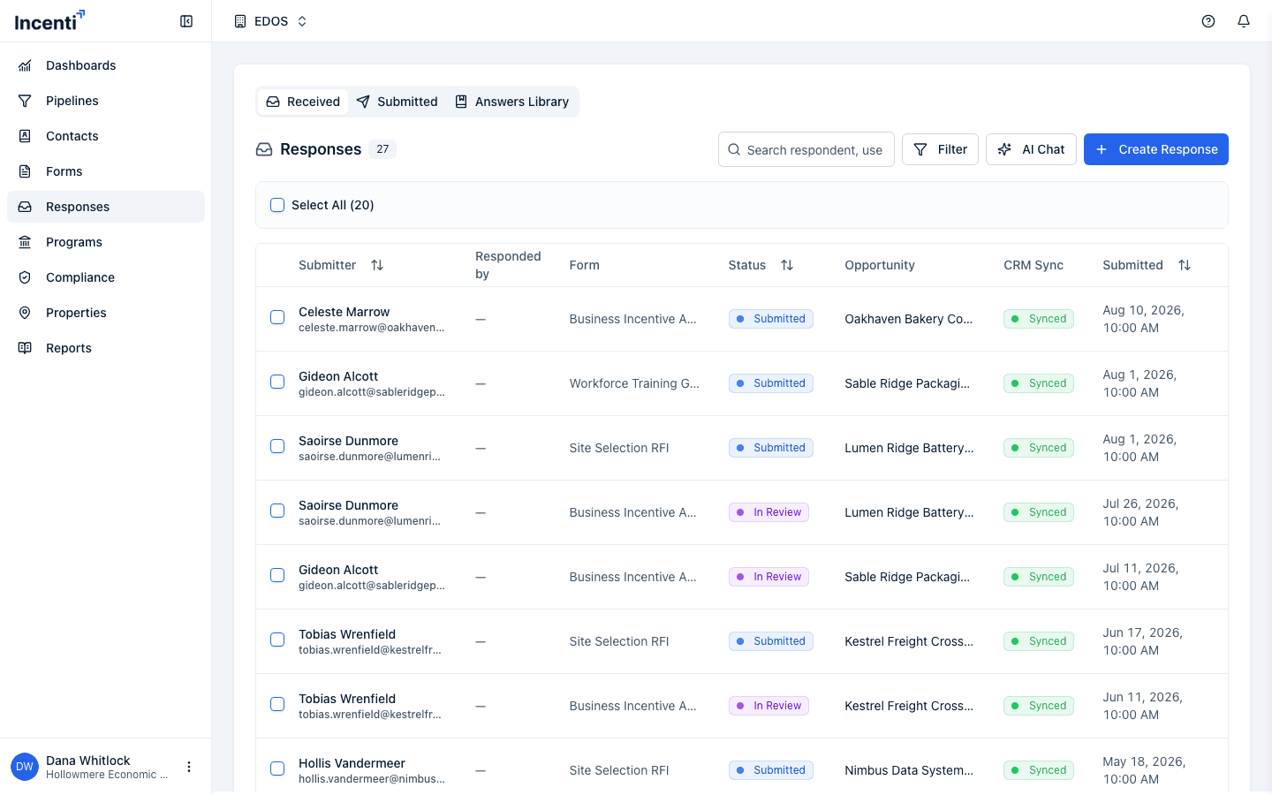Go to Dashboards in sidebar
Screen dimensions: 1272x795
click(x=106, y=65)
